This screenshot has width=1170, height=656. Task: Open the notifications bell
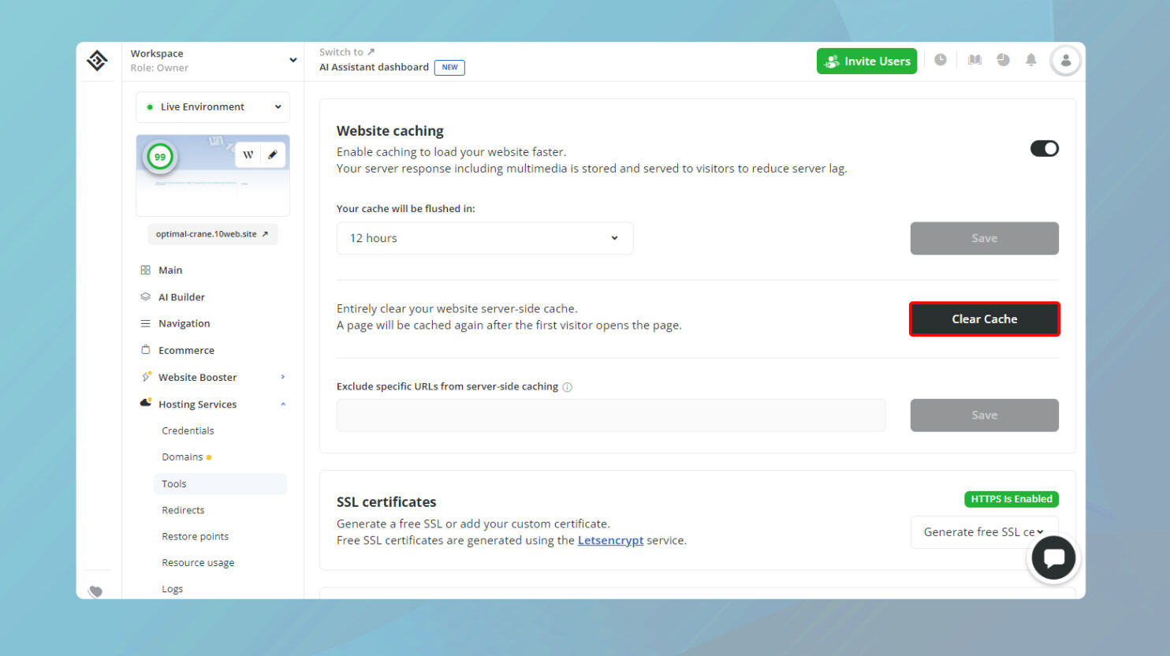[x=1030, y=60]
